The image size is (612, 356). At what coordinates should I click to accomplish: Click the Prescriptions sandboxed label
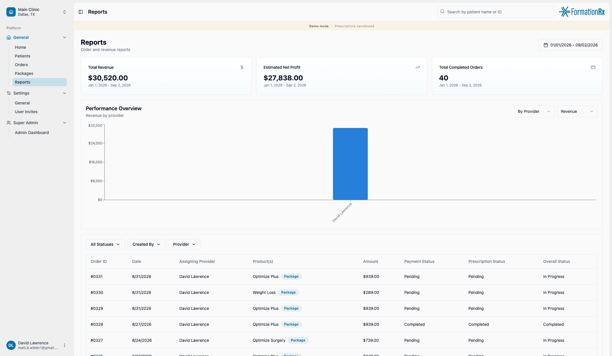[354, 26]
